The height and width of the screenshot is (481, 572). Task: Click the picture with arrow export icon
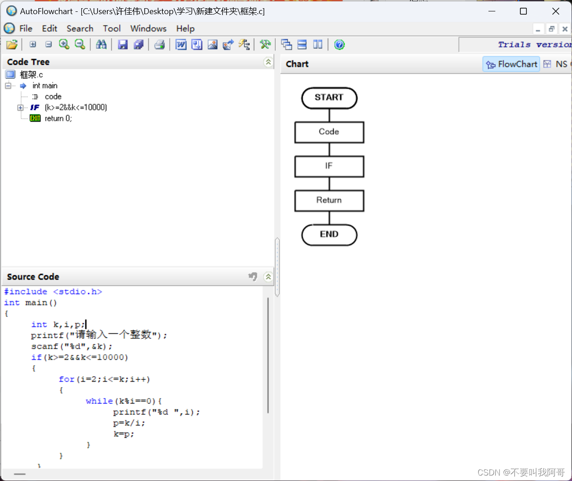pos(228,45)
